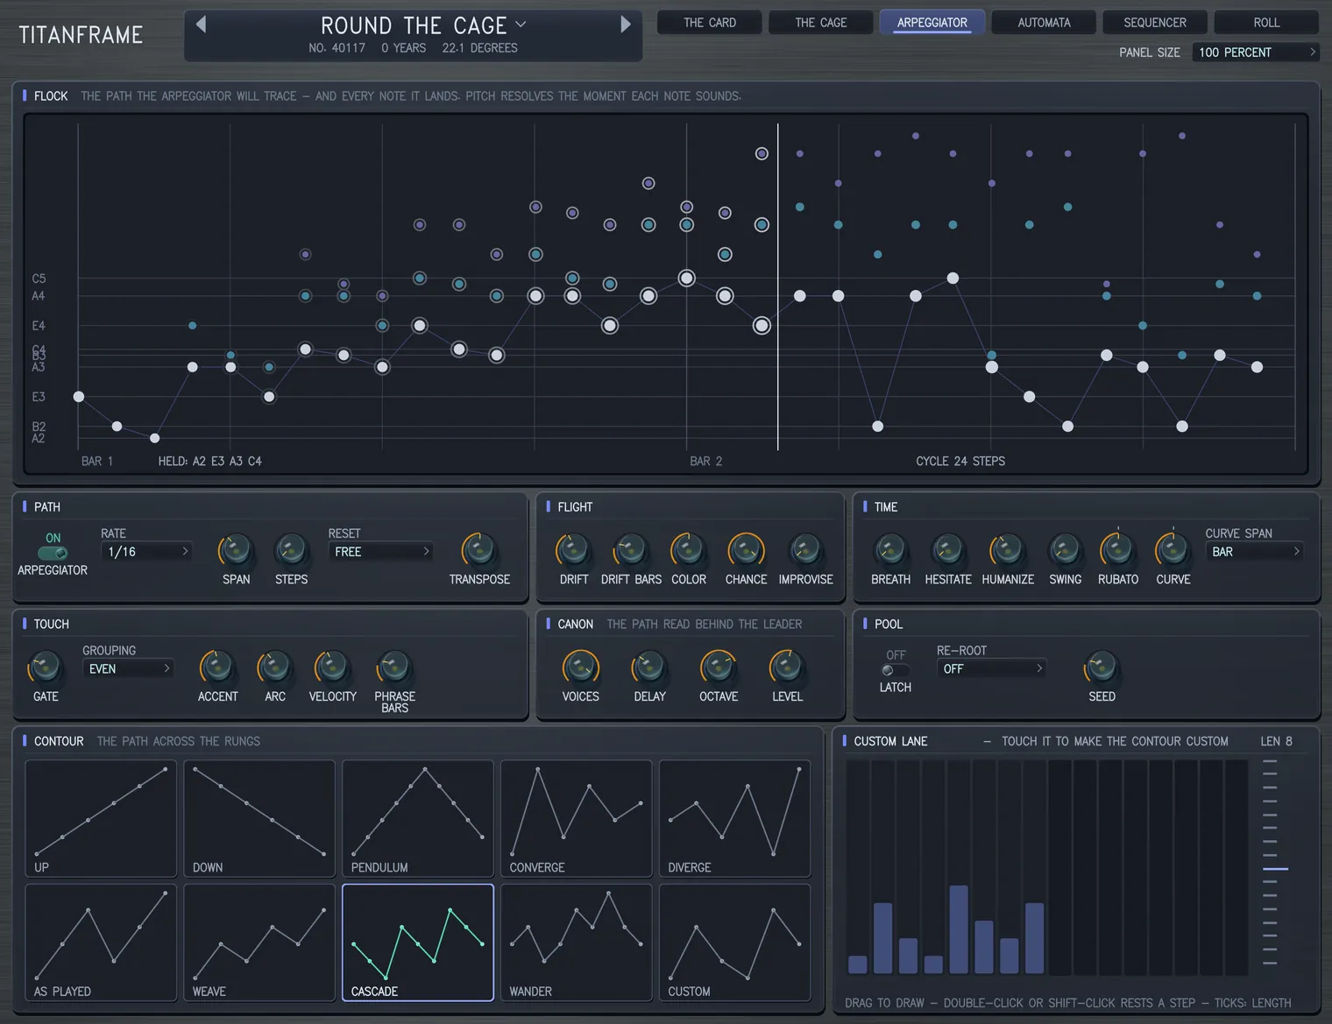Choose the CUSTOM contour shape
Screen dimensions: 1332x1024
[x=735, y=943]
